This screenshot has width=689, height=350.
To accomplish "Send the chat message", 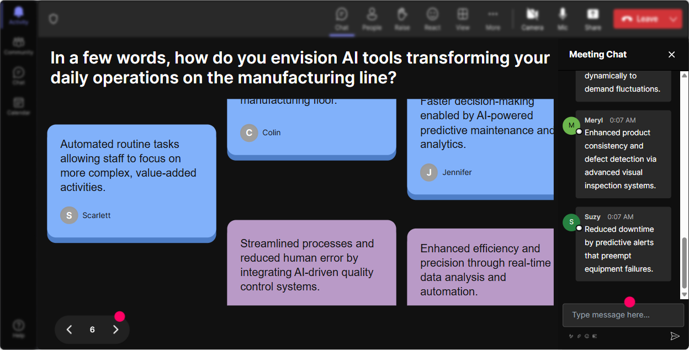I will pyautogui.click(x=675, y=336).
